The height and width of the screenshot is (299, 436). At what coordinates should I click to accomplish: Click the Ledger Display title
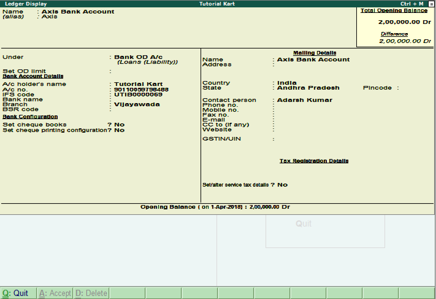[26, 4]
